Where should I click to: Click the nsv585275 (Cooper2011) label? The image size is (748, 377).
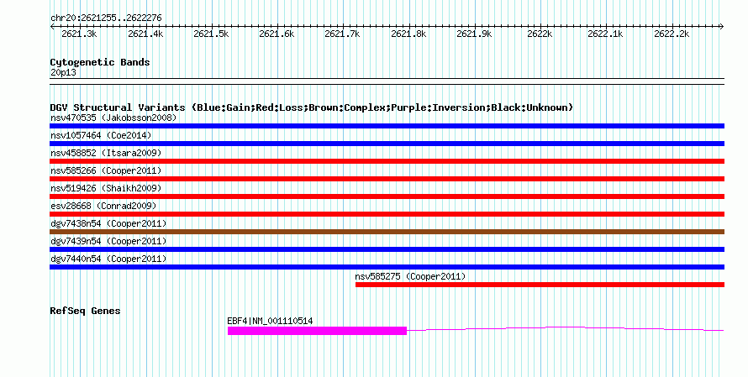coord(410,276)
